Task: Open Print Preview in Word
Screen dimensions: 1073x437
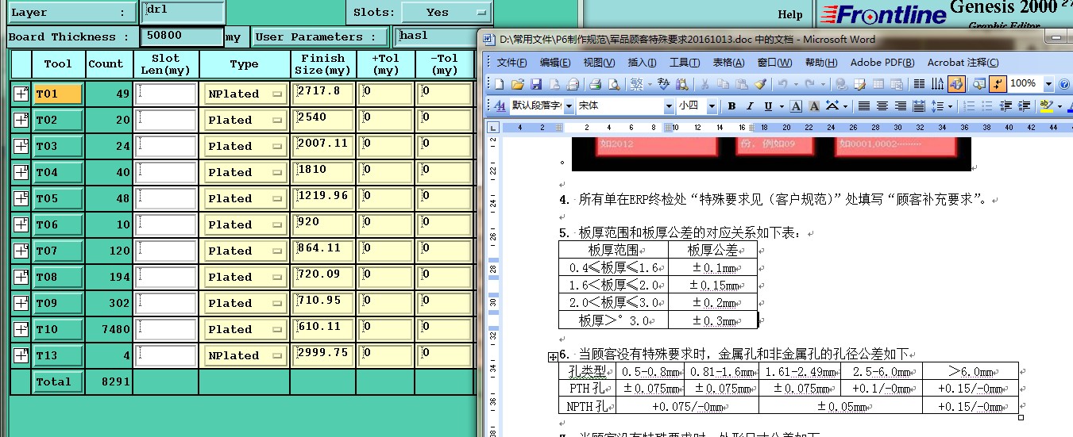Action: point(614,83)
